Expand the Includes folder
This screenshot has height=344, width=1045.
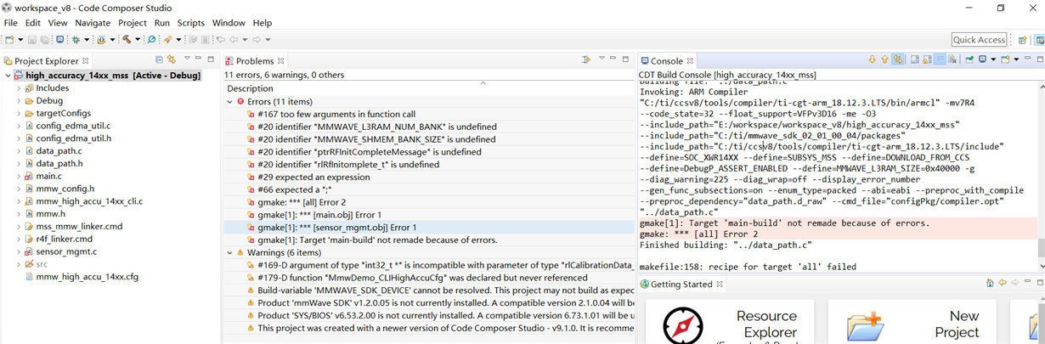point(19,88)
